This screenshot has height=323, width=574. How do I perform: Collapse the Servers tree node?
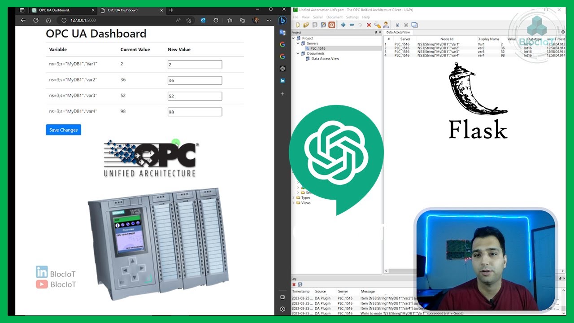[298, 44]
